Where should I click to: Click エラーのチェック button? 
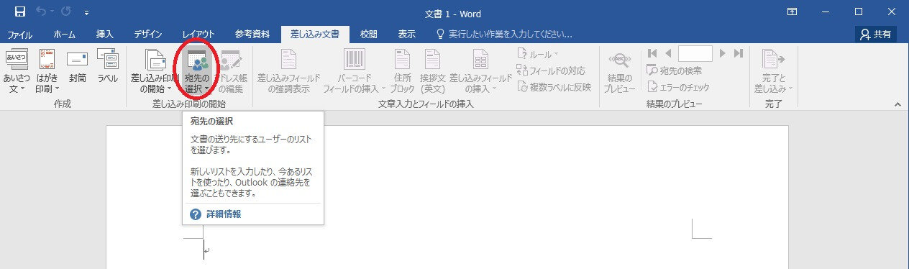point(678,87)
